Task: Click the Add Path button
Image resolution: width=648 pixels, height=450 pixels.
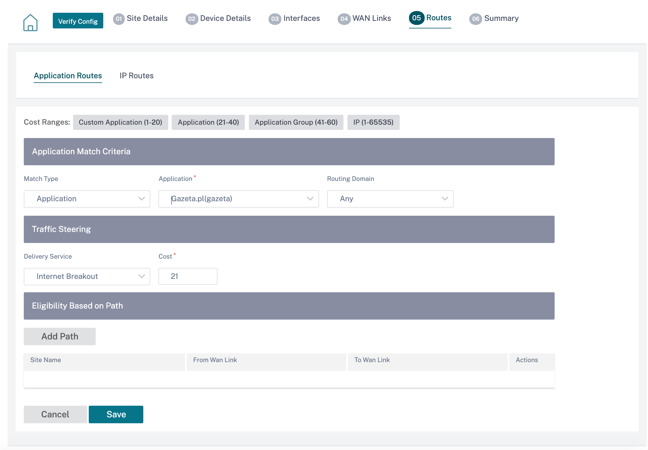Action: [60, 336]
